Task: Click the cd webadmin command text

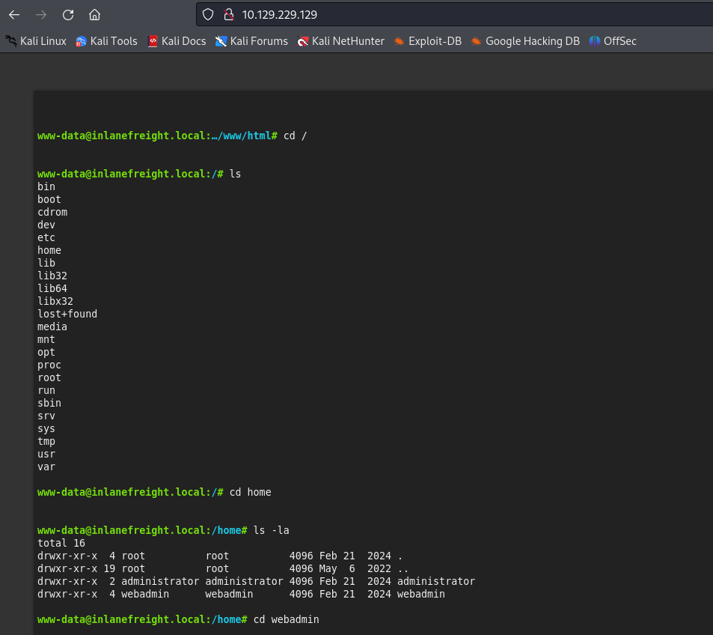Action: (x=287, y=619)
